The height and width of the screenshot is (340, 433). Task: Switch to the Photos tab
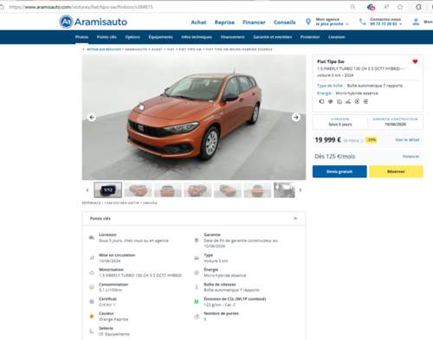pos(81,37)
